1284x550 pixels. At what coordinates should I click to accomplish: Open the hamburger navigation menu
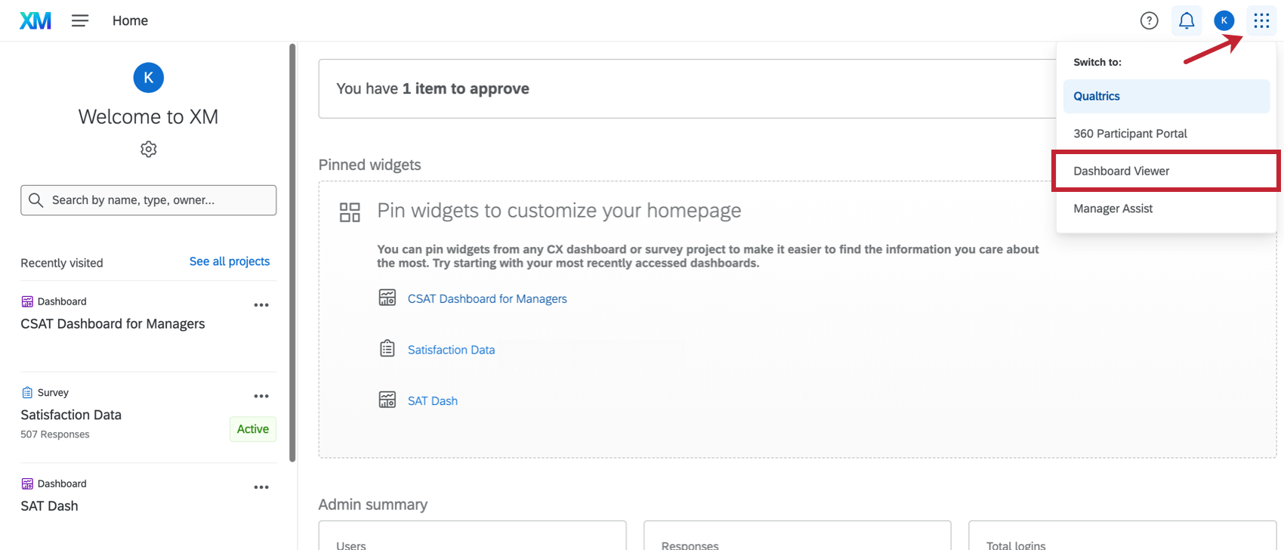(80, 20)
